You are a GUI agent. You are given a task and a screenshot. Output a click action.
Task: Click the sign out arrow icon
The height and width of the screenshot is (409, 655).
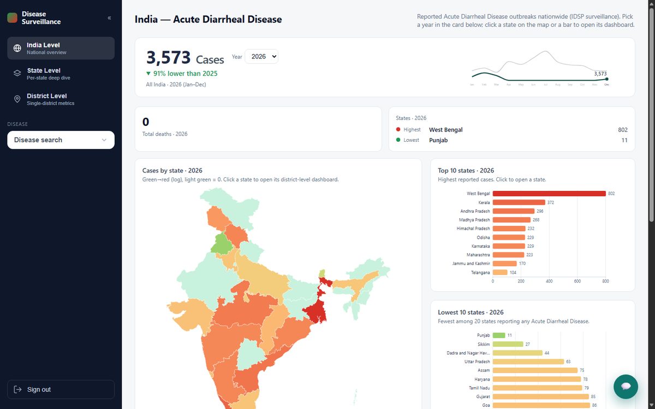[x=17, y=389]
